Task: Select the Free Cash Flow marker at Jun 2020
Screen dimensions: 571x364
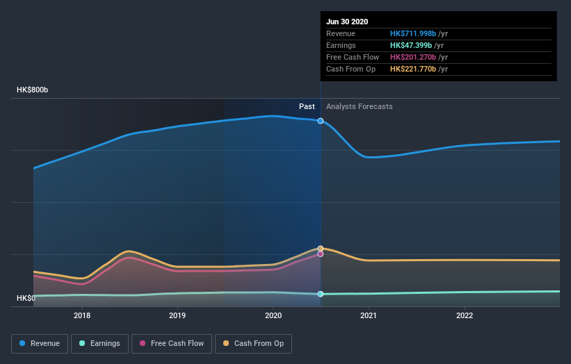Action: [321, 254]
